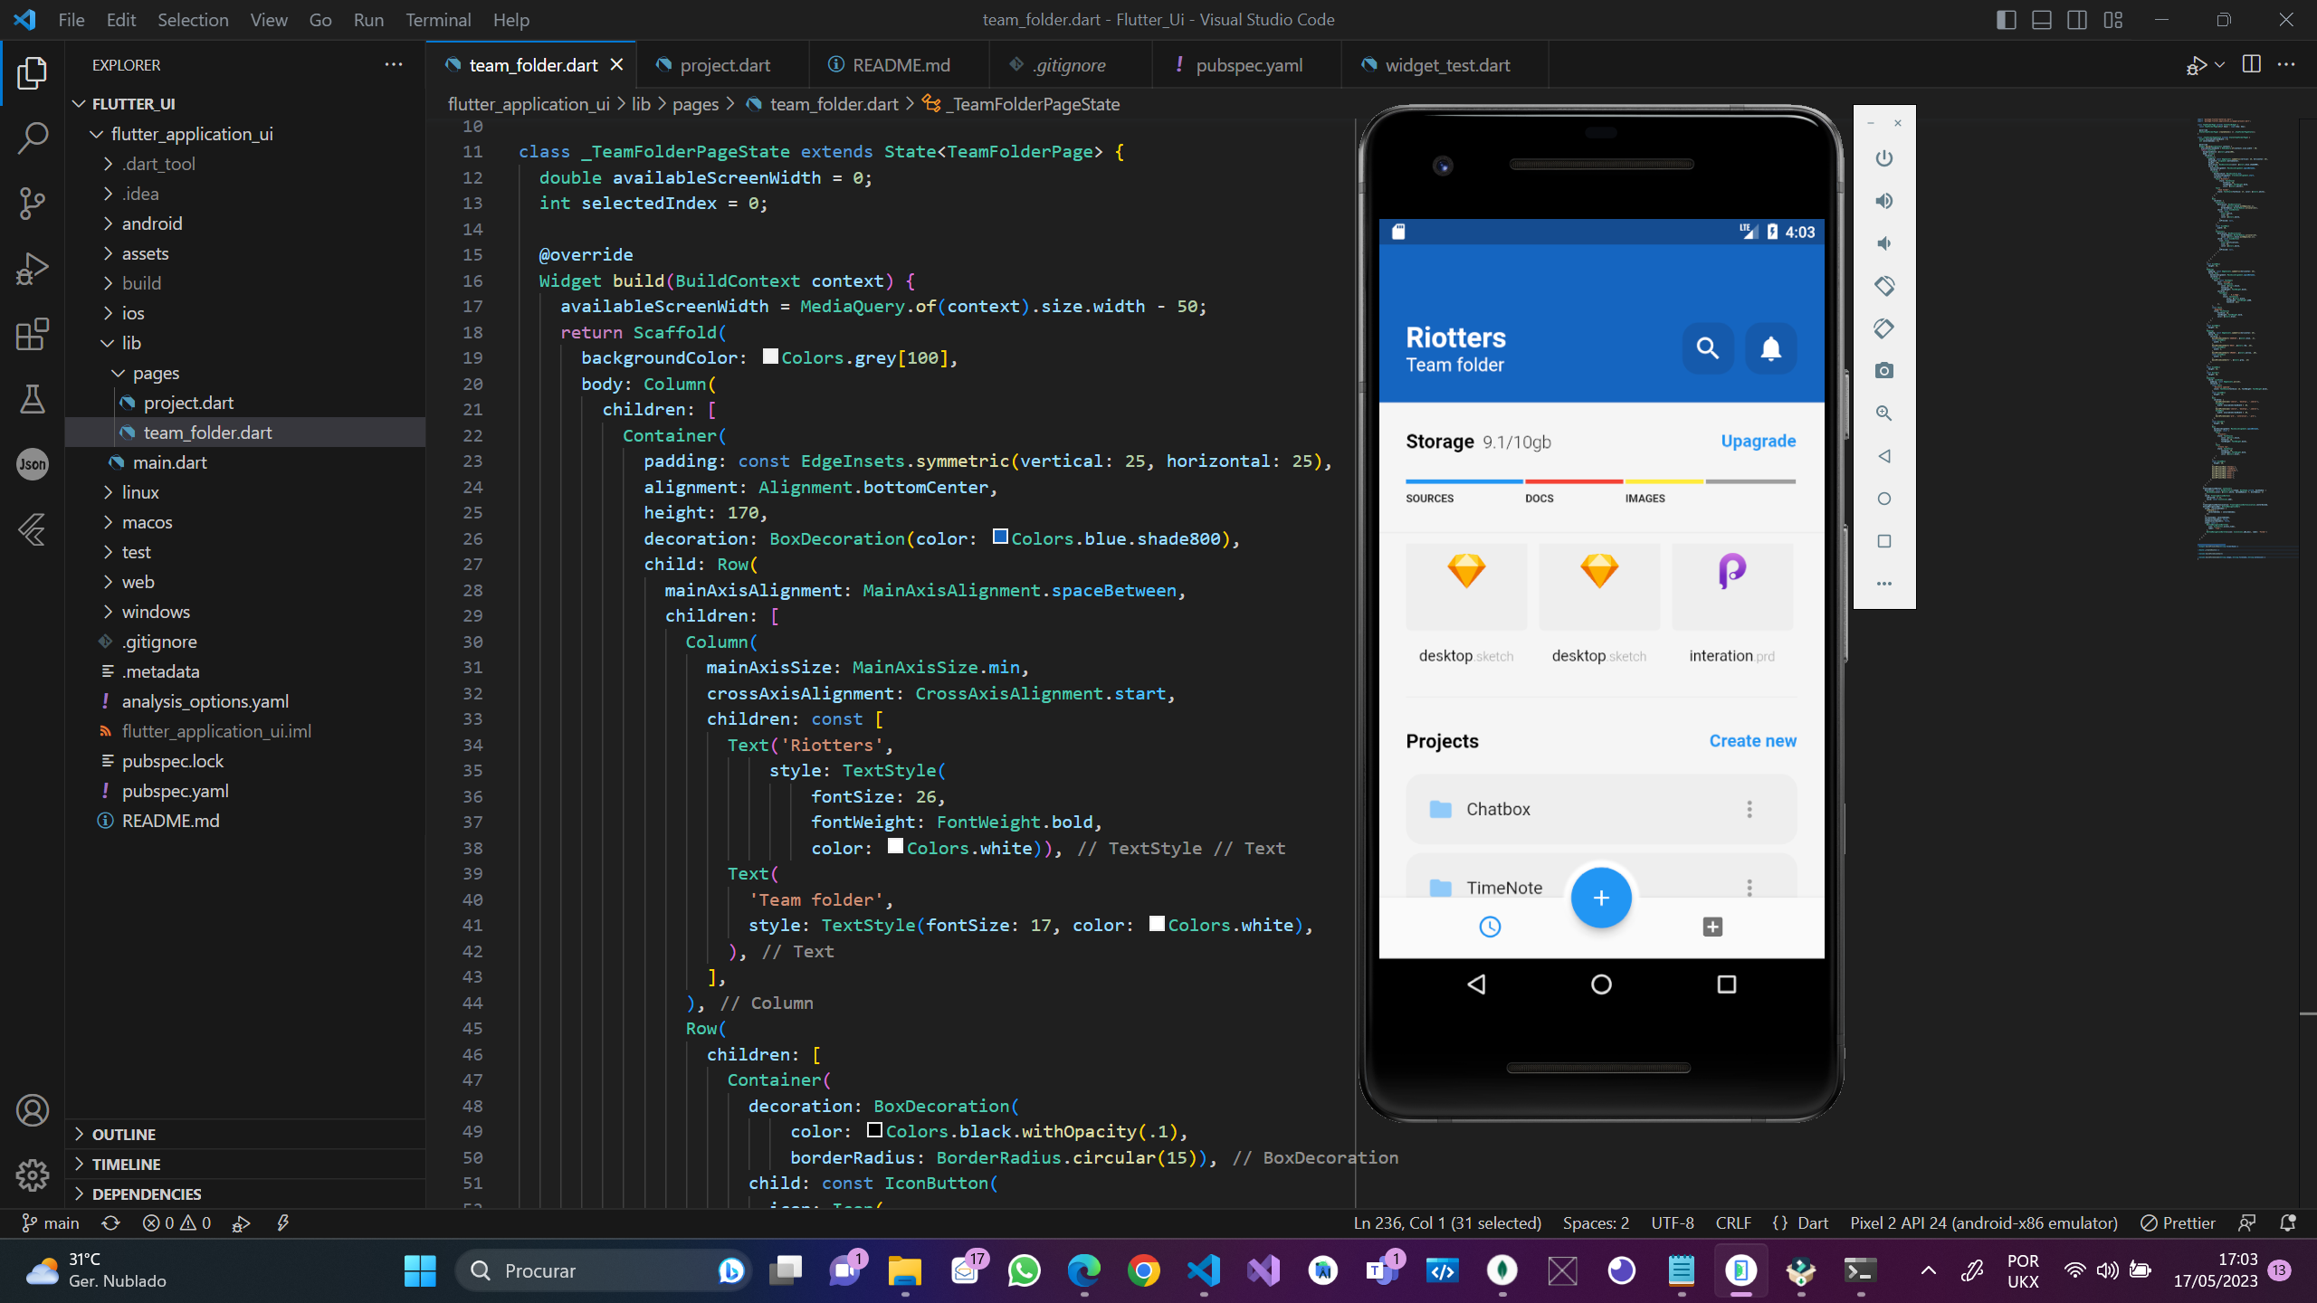Click the Upgrade link in the Riotters app

1757,441
